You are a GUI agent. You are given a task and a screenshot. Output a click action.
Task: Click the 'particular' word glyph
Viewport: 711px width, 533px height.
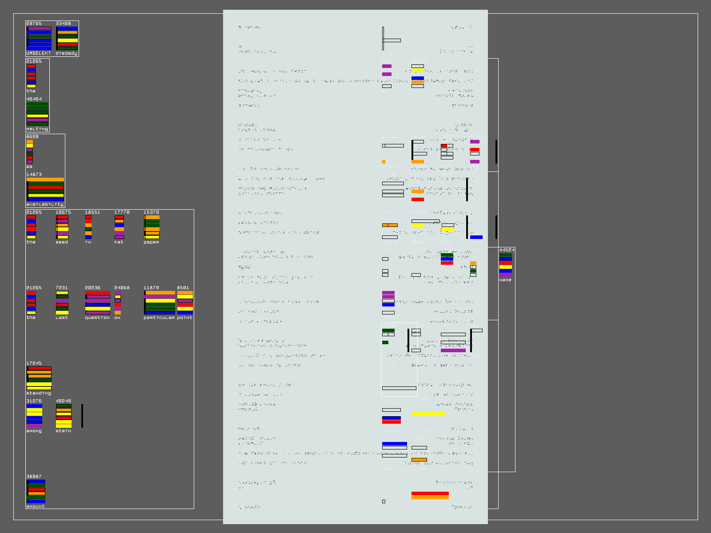point(159,302)
